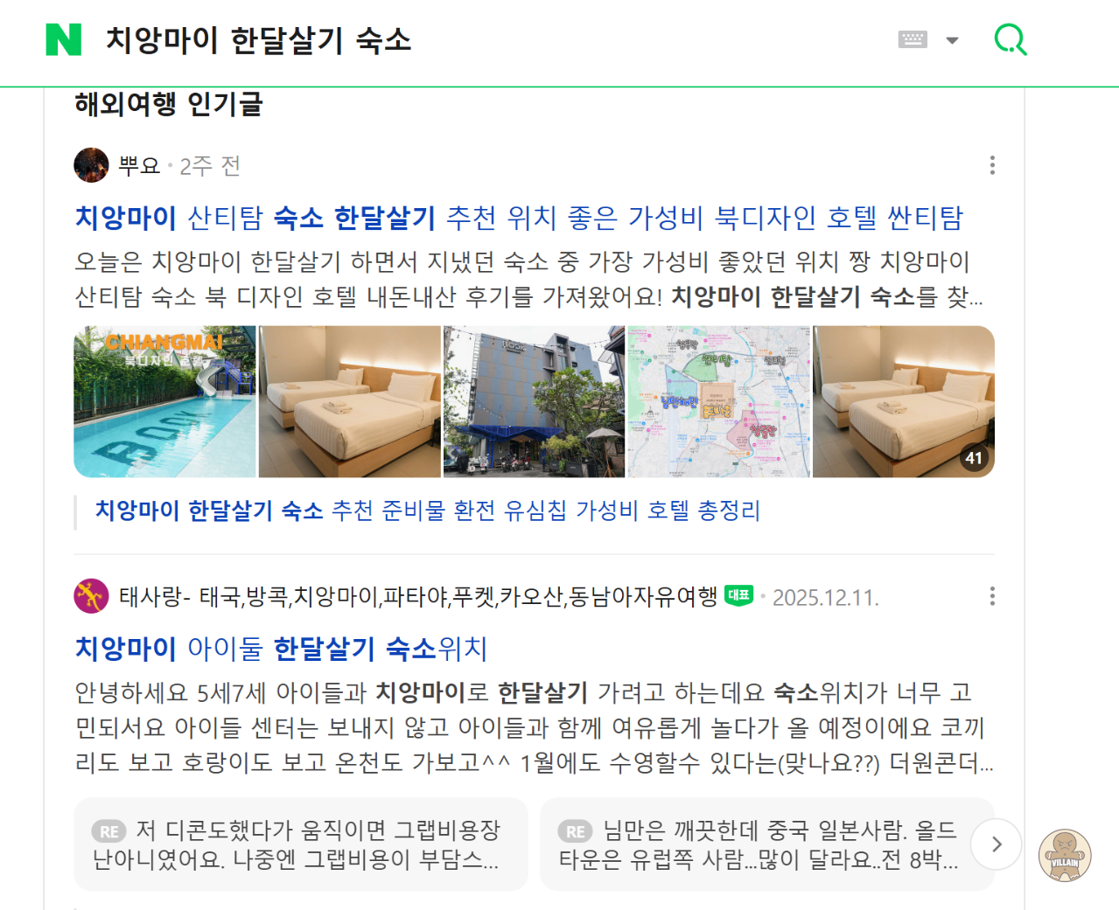Click 태사랑 cafe profile avatar

point(91,596)
